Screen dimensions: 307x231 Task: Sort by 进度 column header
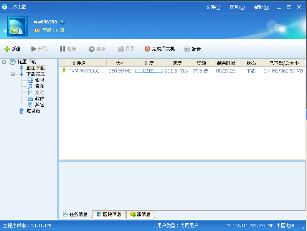pos(149,63)
